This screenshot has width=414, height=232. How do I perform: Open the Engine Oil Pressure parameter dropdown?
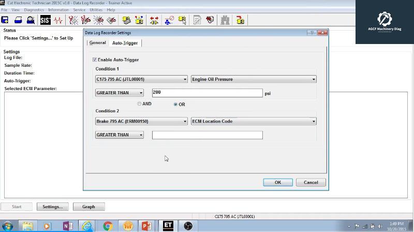pyautogui.click(x=254, y=79)
